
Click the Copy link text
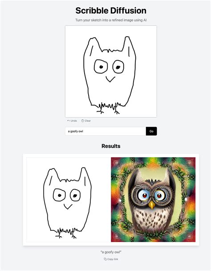pyautogui.click(x=113, y=259)
